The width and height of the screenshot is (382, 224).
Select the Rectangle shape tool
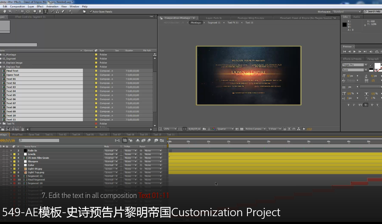point(35,11)
